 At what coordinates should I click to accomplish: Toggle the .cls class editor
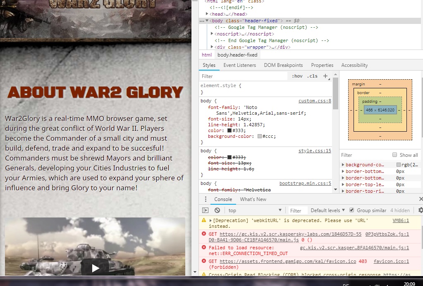[x=312, y=76]
